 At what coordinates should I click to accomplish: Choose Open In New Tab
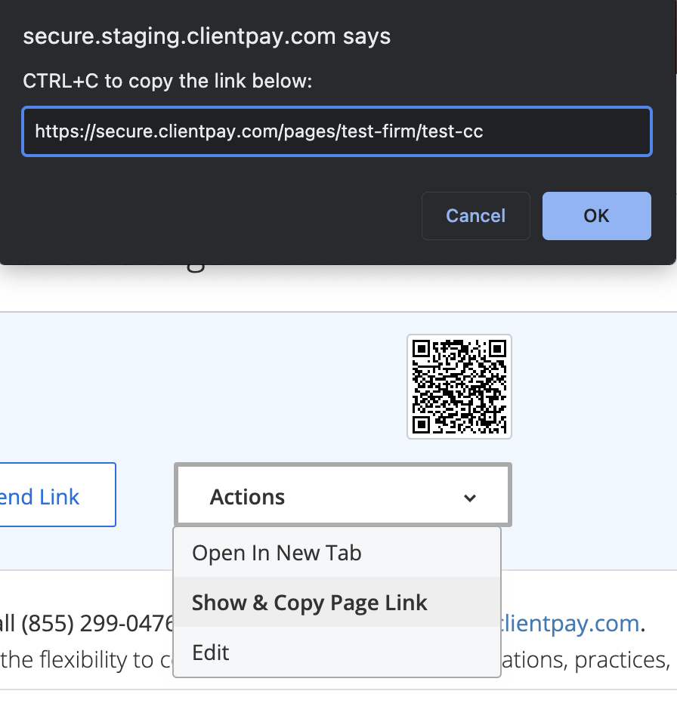click(337, 553)
